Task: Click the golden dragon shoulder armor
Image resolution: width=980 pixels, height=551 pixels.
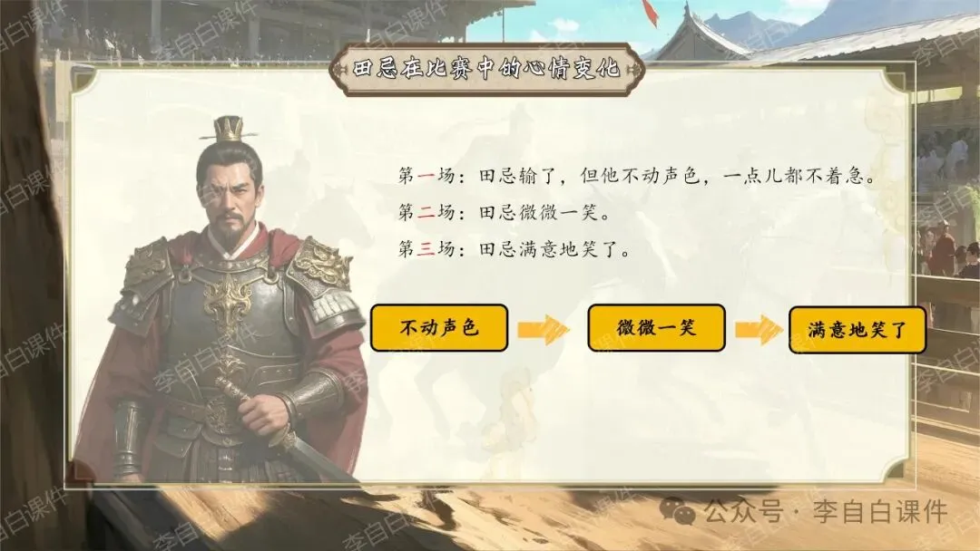Action: point(320,266)
